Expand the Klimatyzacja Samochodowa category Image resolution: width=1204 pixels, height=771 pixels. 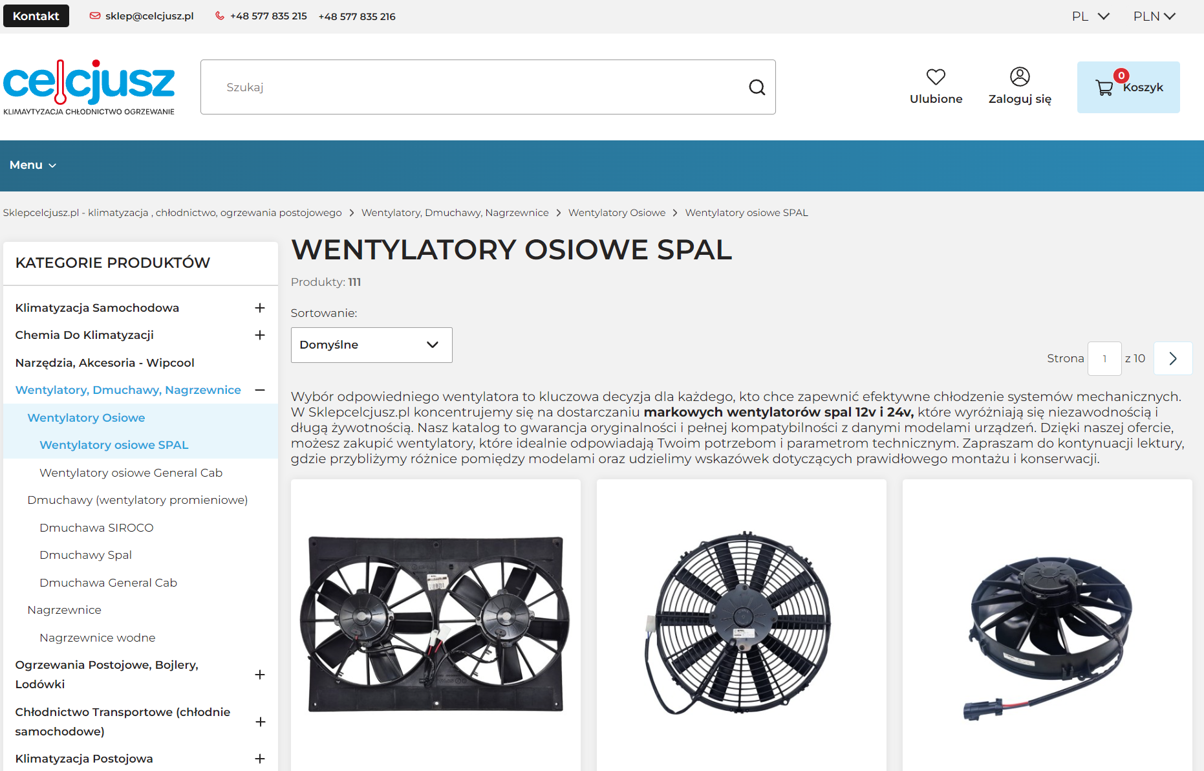[x=261, y=308]
